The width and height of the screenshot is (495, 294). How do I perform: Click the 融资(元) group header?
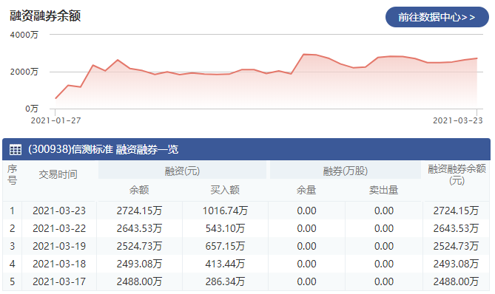click(x=183, y=171)
